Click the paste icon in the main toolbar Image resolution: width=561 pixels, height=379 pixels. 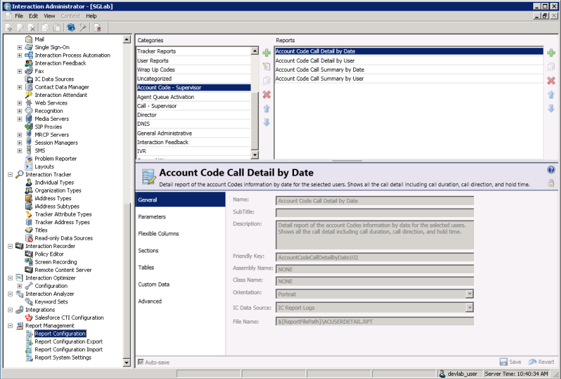pyautogui.click(x=55, y=28)
